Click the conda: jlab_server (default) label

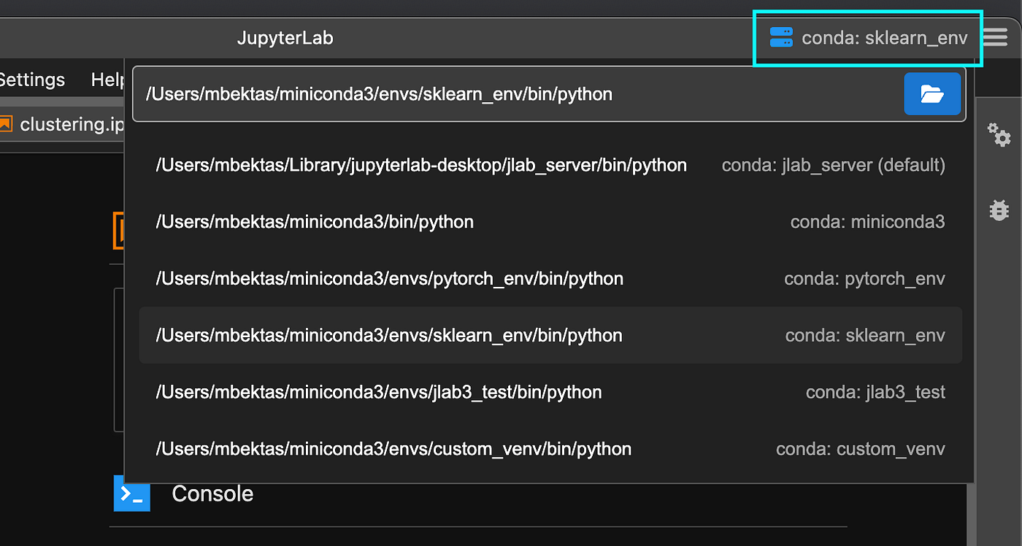[x=833, y=165]
